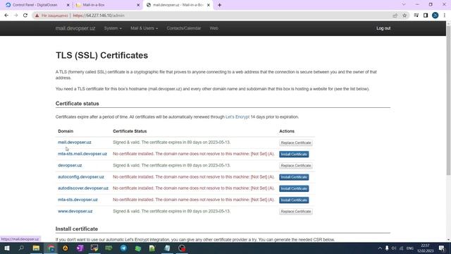The height and width of the screenshot is (254, 451).
Task: Close the Control Panel - DigitalOcean tab
Action: pyautogui.click(x=68, y=5)
